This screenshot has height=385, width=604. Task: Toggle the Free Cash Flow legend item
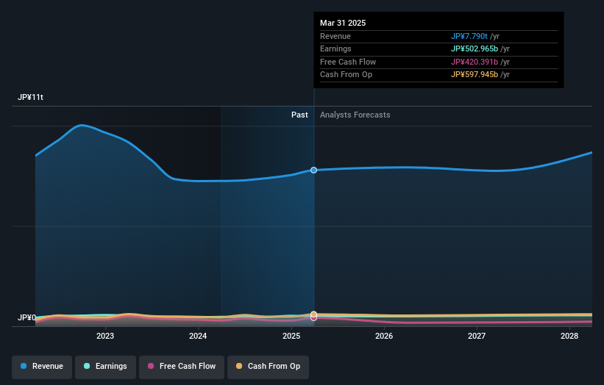182,367
